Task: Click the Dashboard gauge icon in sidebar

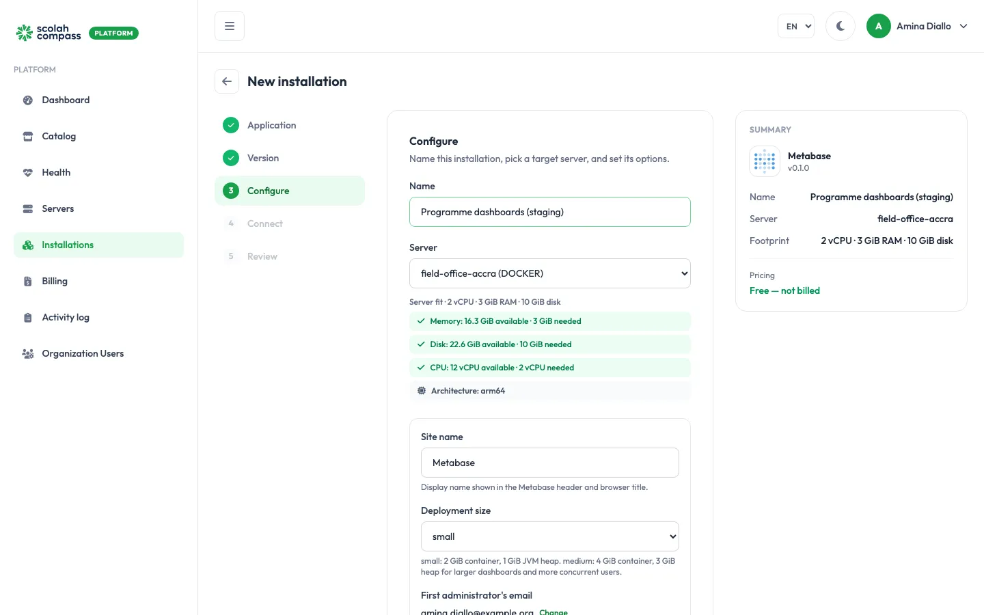Action: coord(28,100)
